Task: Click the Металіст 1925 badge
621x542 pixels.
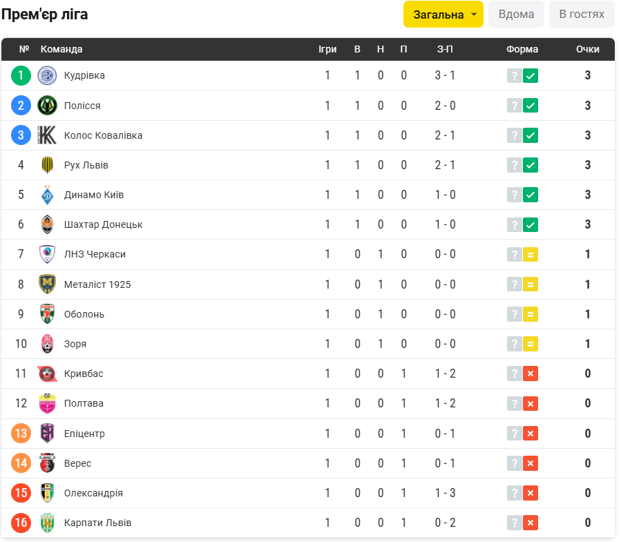Action: (47, 284)
